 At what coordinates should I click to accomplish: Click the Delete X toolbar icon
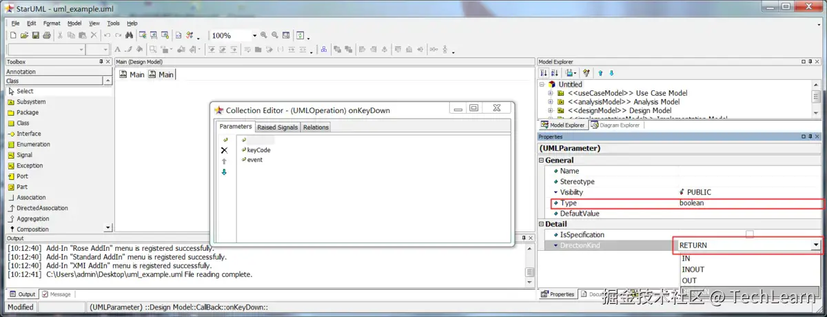tap(94, 35)
